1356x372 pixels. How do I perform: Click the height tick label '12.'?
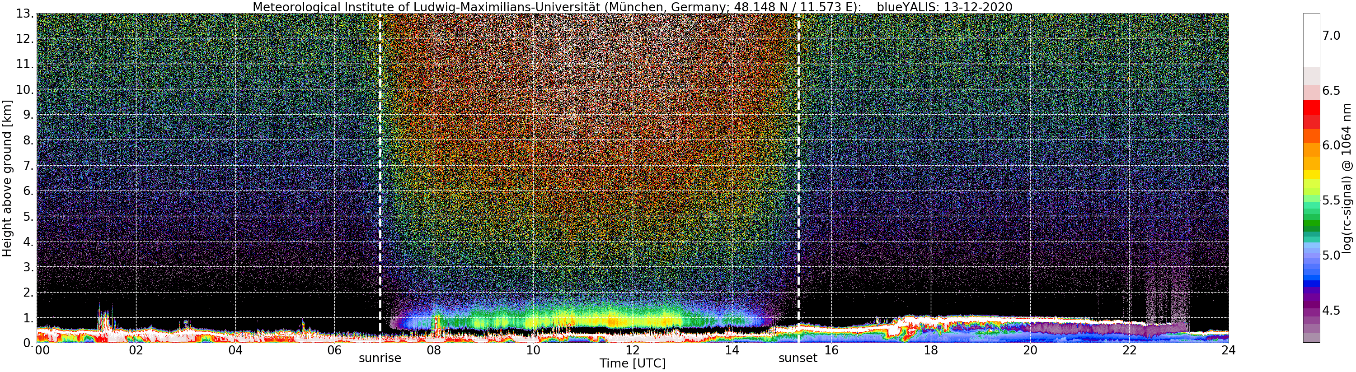coord(25,39)
